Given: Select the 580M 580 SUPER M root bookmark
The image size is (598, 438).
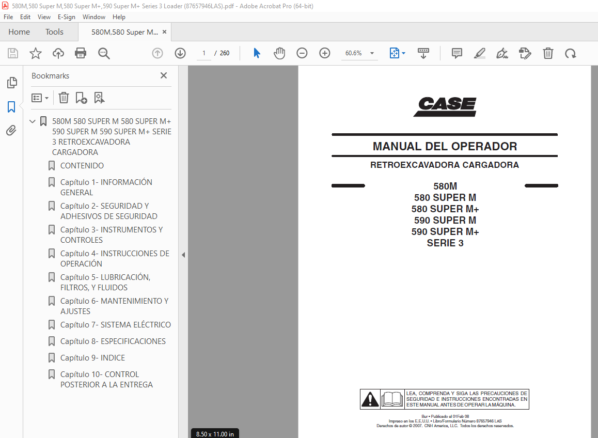Looking at the screenshot, I should pos(112,136).
